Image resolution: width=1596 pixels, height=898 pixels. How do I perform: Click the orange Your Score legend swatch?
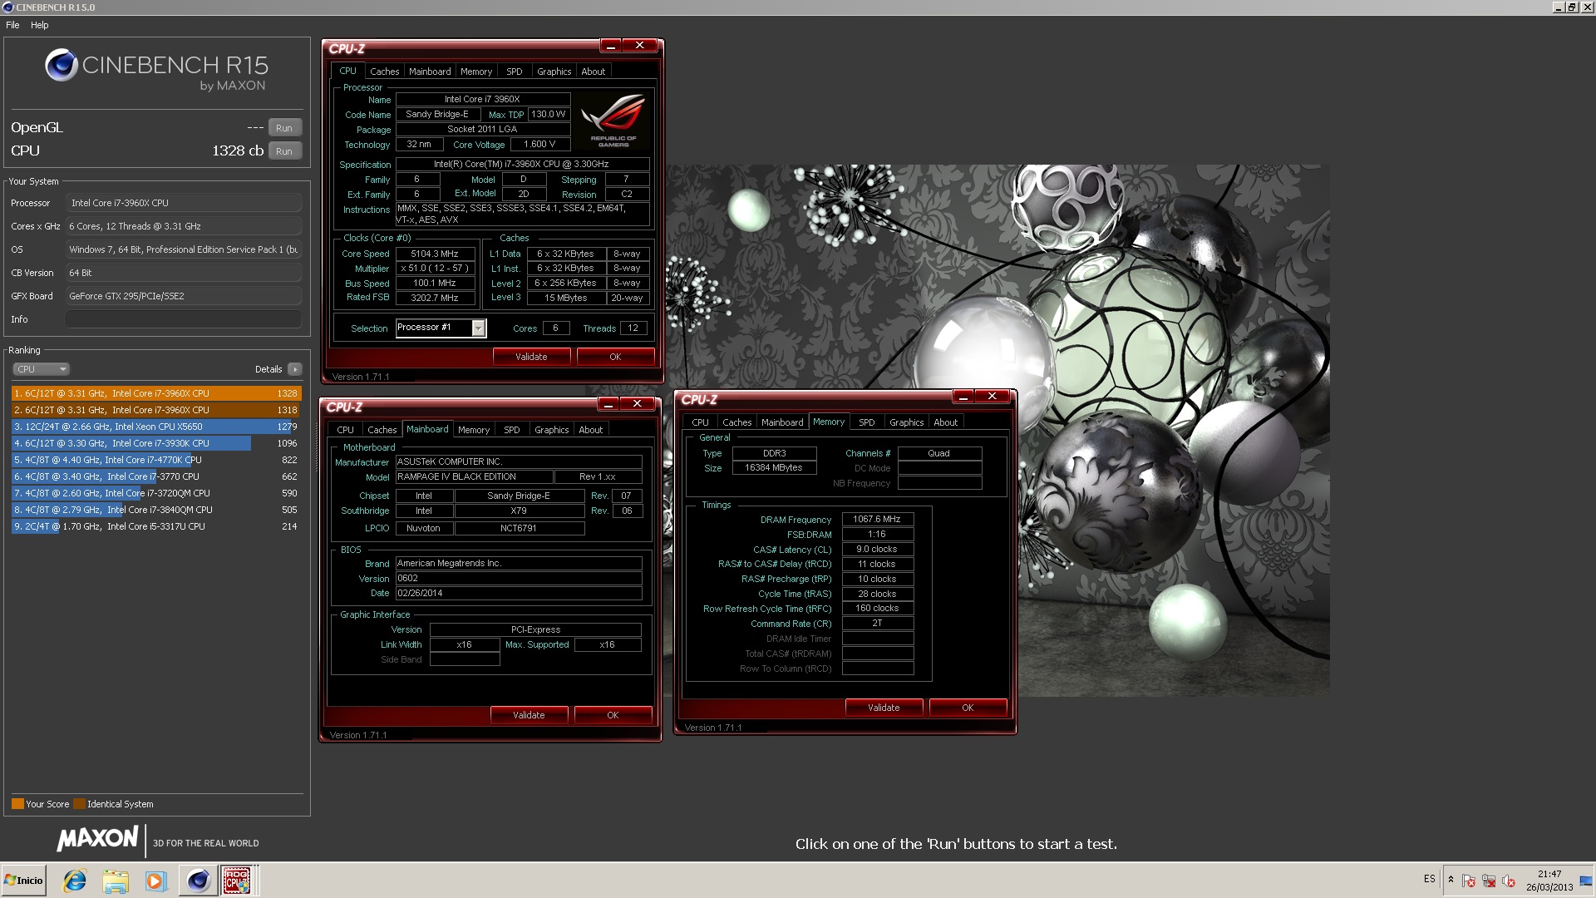coord(17,804)
